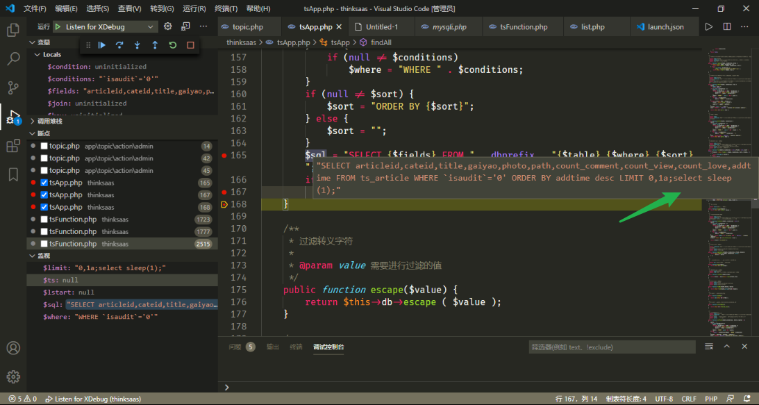Open launch.json via debug gear icon
759x405 pixels.
click(167, 26)
